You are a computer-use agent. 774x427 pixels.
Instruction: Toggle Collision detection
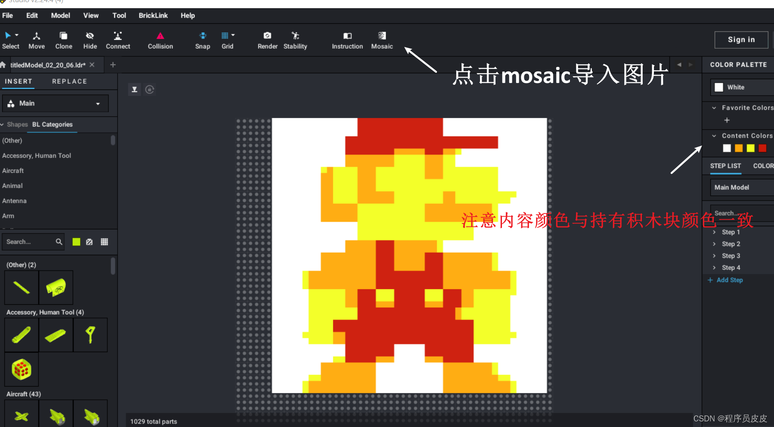(160, 40)
